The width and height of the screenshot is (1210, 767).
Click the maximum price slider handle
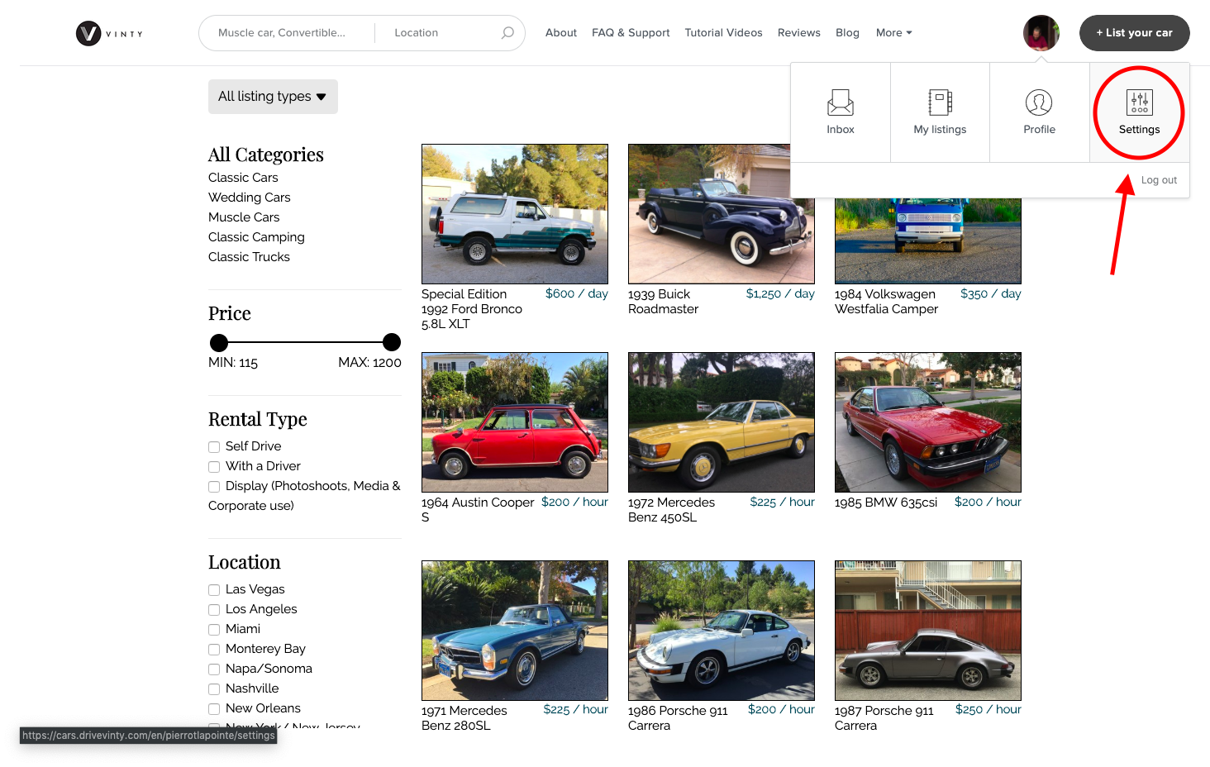(392, 342)
